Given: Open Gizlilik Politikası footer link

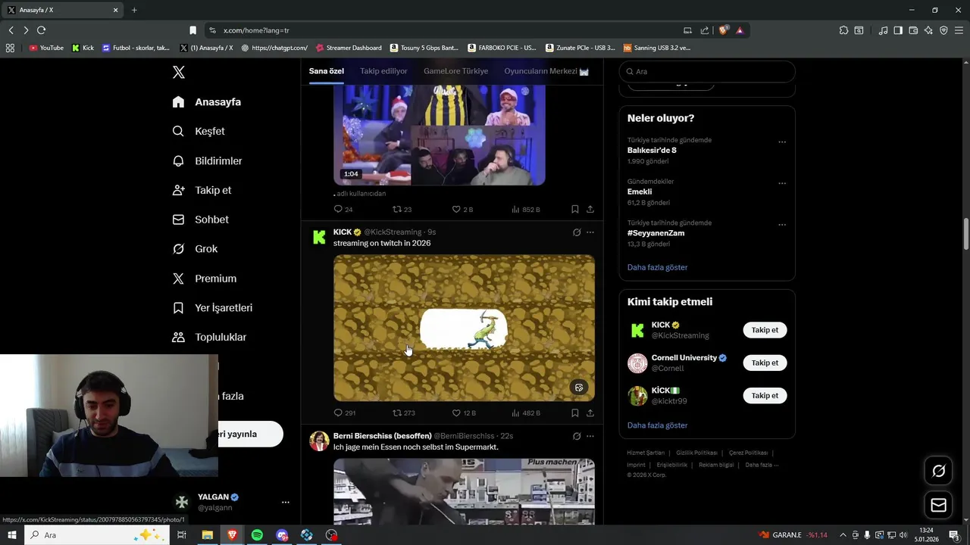Looking at the screenshot, I should (696, 453).
